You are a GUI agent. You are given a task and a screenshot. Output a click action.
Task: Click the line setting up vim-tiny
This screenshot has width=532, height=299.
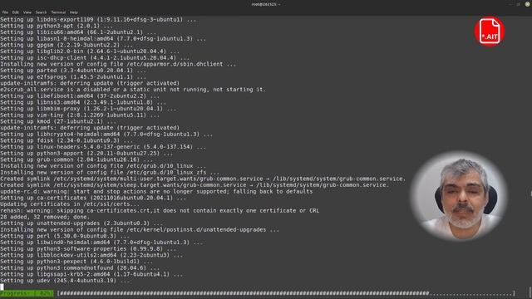[80, 115]
